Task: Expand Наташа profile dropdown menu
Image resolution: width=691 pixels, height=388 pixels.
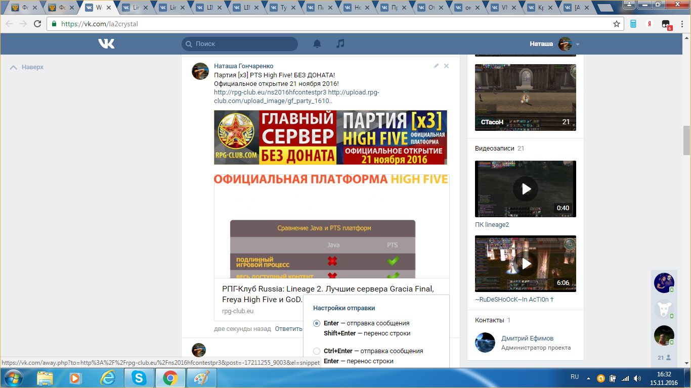Action: (578, 44)
